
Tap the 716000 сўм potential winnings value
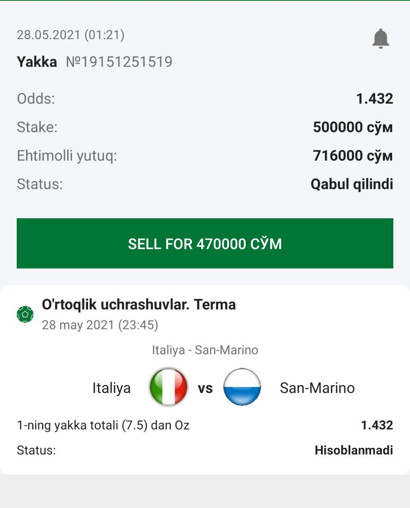[x=352, y=156]
